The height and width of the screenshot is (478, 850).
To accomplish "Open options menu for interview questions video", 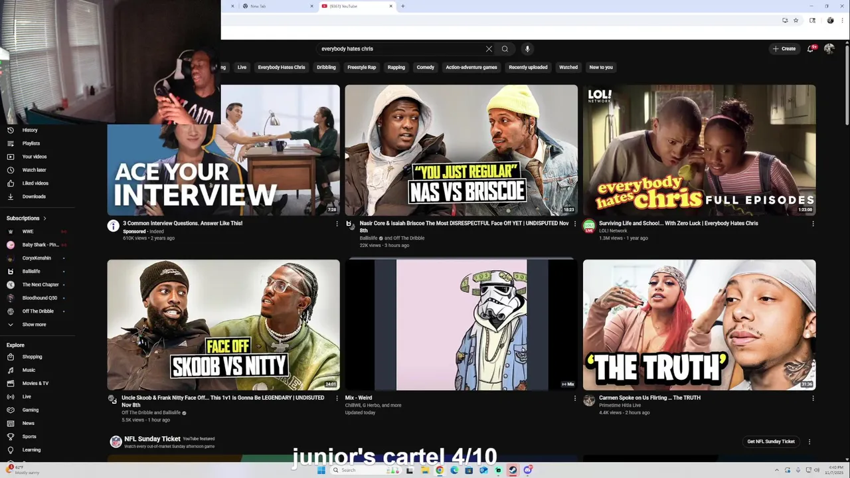I will click(337, 224).
